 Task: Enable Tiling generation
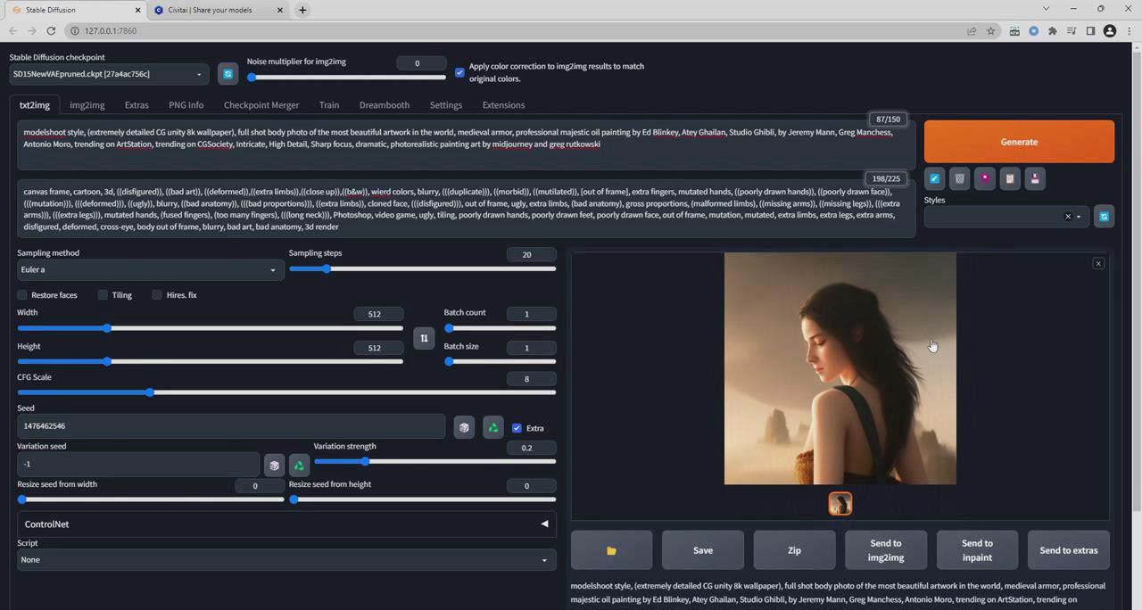click(x=103, y=295)
